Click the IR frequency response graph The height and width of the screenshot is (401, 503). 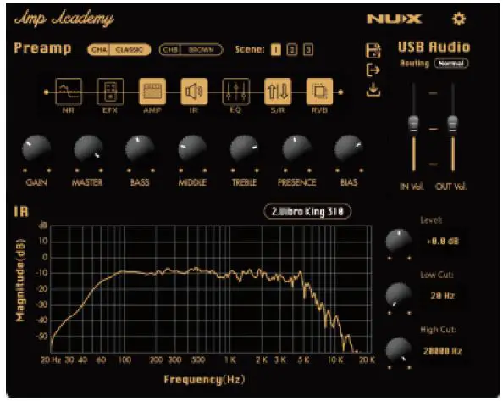click(211, 289)
